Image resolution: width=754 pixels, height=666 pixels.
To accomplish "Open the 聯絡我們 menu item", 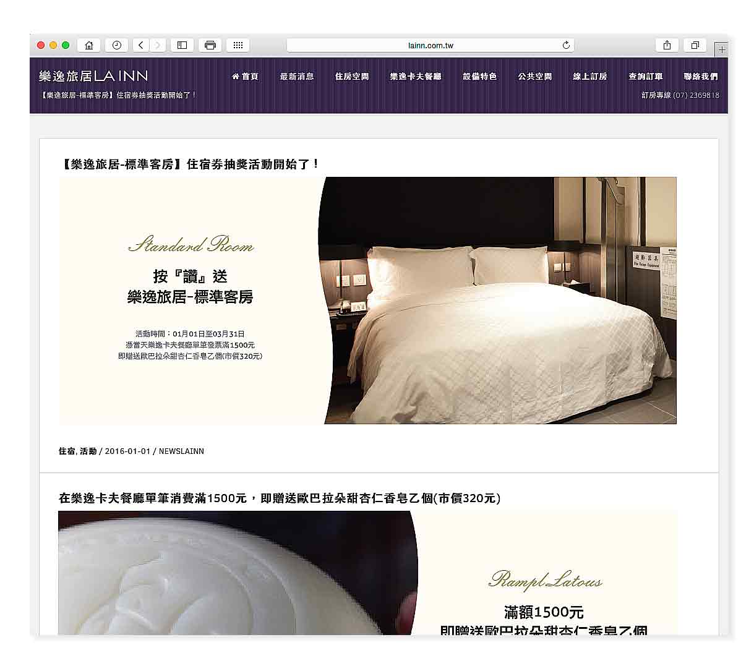I will point(701,77).
